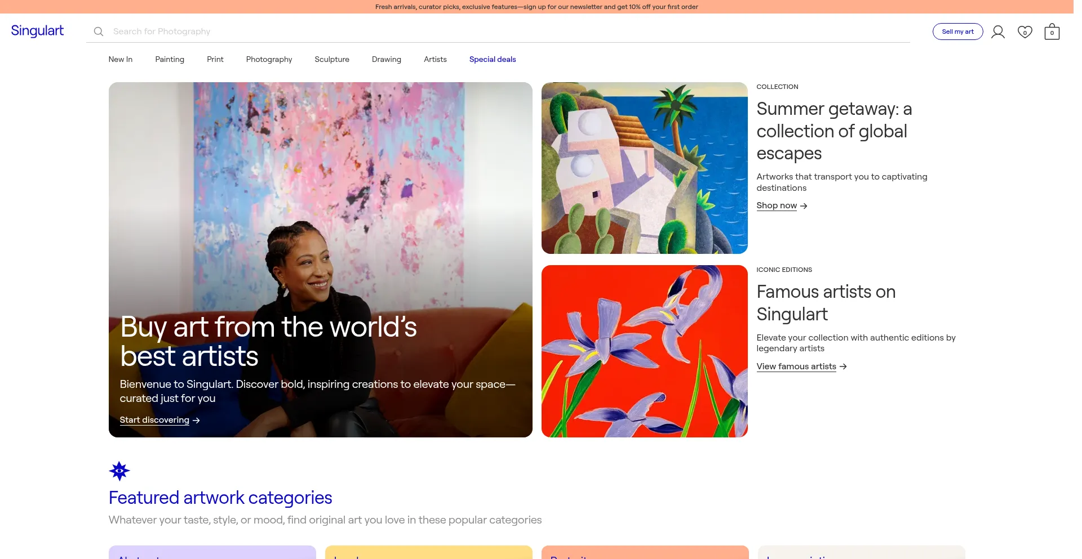The height and width of the screenshot is (559, 1082).
Task: Click the blue star eye emblem
Action: point(119,471)
